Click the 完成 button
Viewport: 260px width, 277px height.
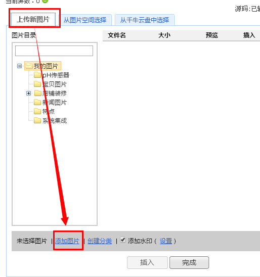[189, 262]
